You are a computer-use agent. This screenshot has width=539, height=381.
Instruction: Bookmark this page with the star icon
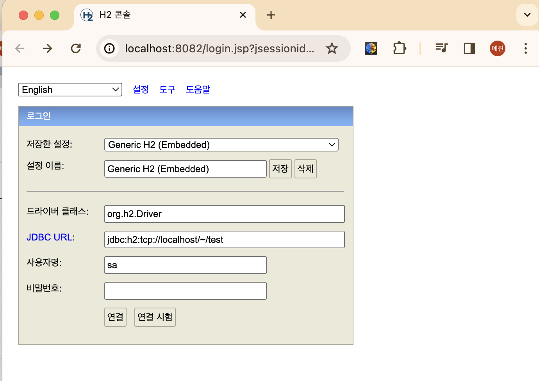point(332,48)
